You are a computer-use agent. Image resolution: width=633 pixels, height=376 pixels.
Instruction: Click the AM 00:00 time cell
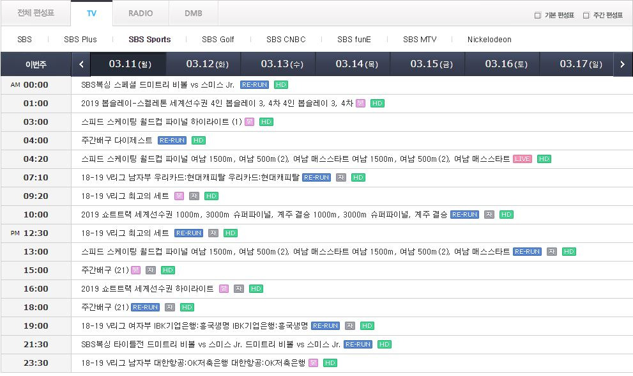(x=36, y=85)
